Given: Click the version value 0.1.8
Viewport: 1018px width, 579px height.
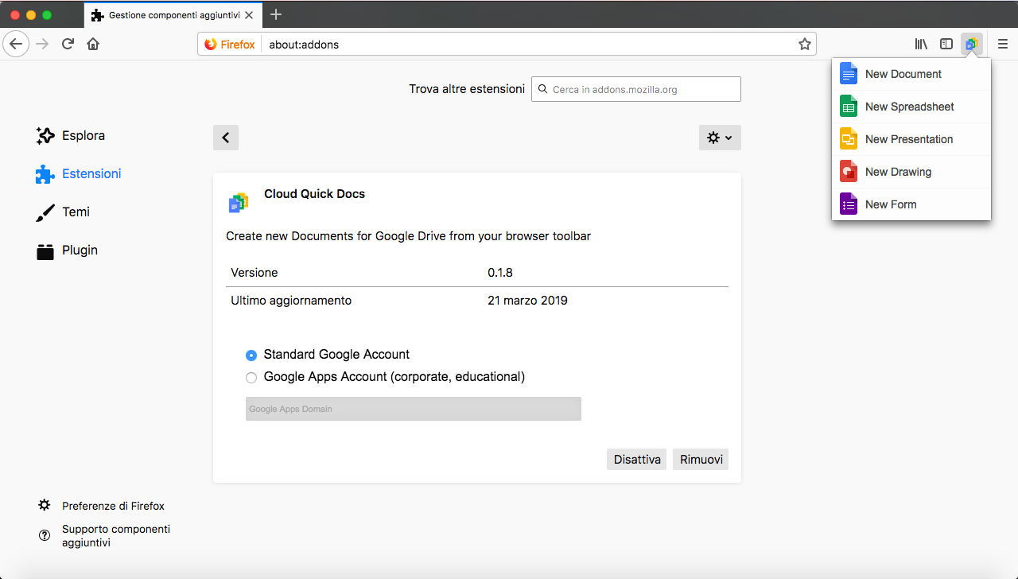Looking at the screenshot, I should pos(500,273).
